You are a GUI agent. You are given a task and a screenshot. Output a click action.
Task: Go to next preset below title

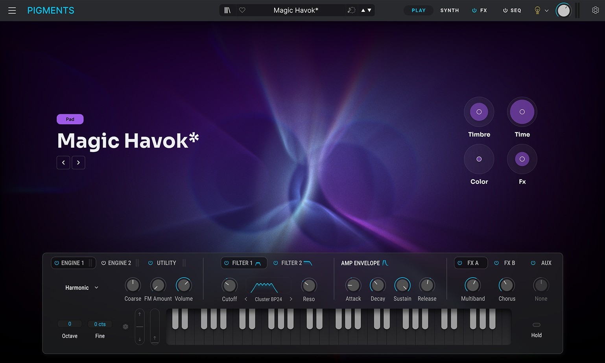(78, 163)
